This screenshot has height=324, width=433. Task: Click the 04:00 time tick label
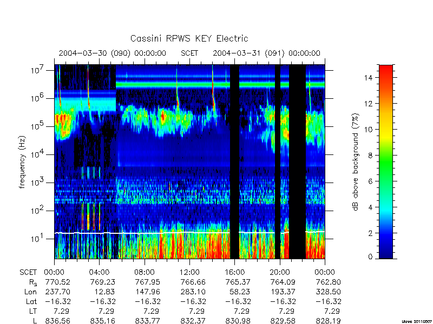point(99,272)
